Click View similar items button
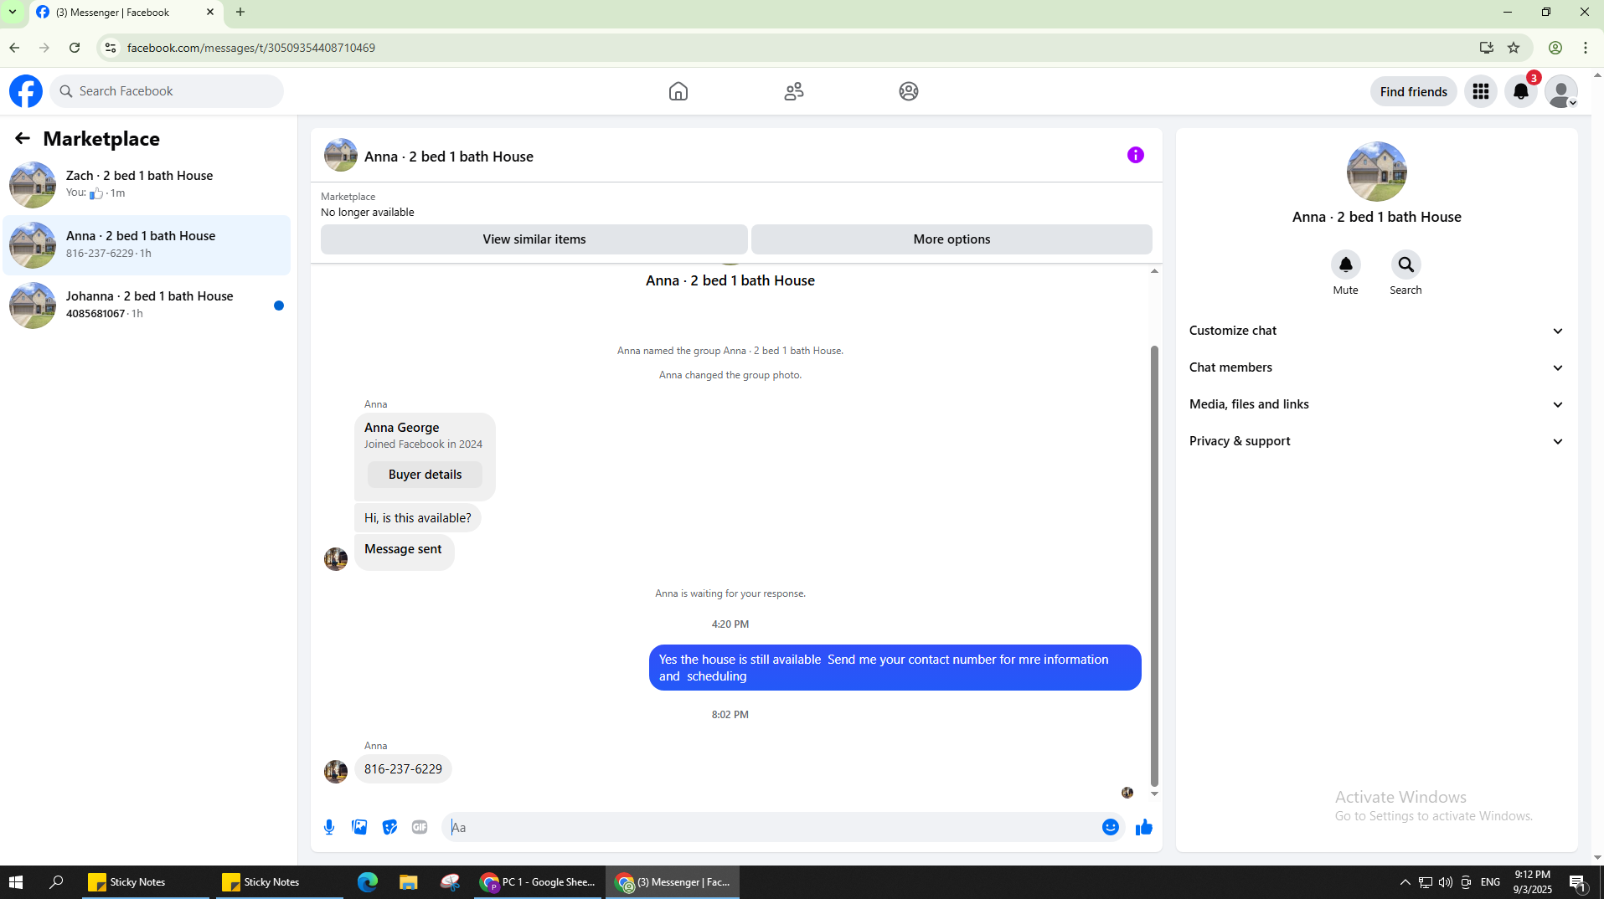 tap(534, 239)
